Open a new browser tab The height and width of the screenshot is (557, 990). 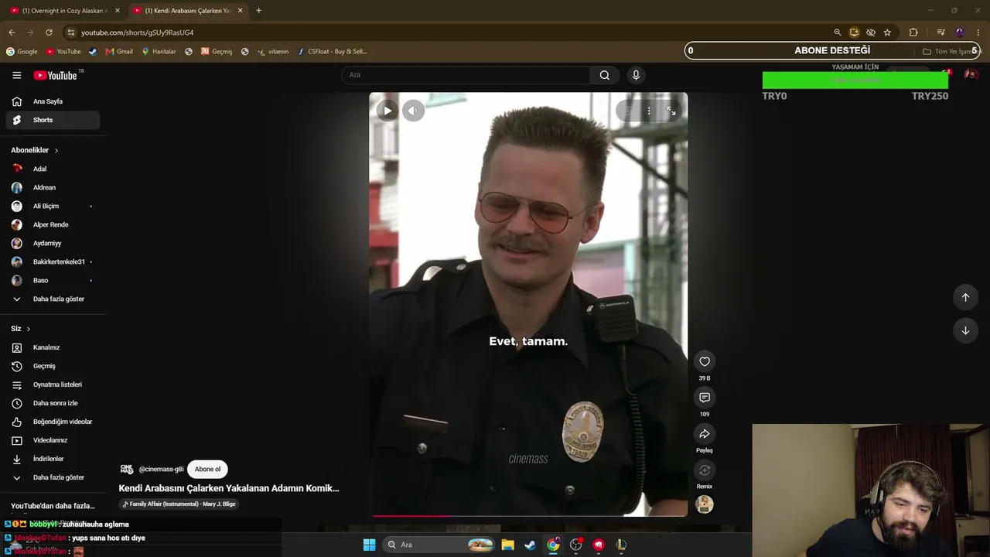[x=258, y=11]
